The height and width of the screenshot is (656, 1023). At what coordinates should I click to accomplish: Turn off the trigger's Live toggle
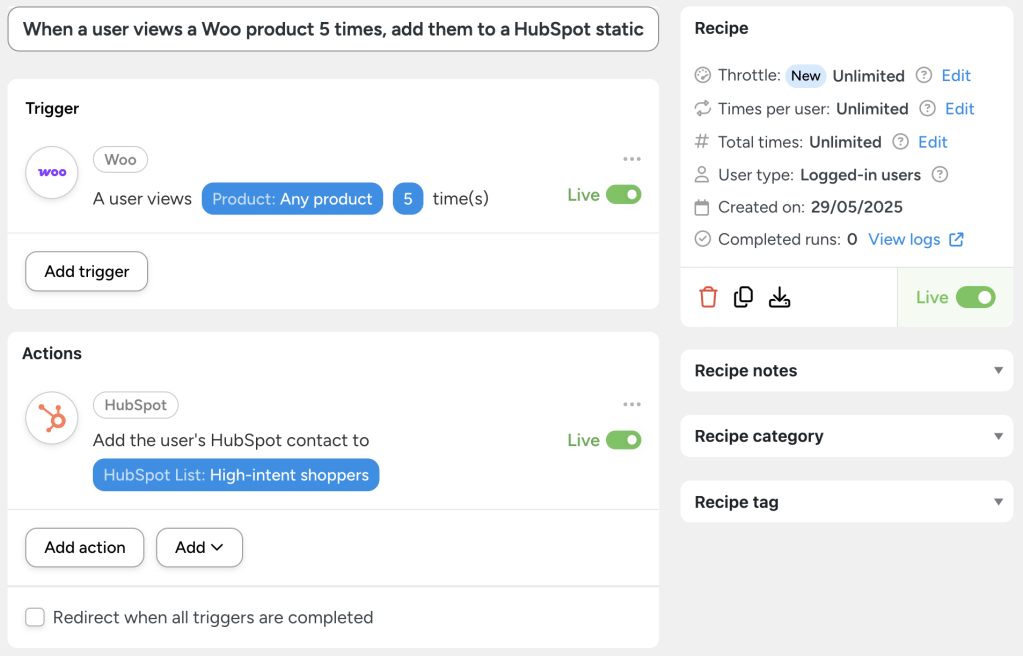tap(626, 195)
